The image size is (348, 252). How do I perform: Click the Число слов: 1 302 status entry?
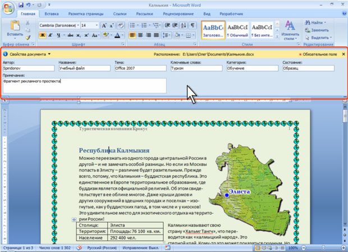55,247
